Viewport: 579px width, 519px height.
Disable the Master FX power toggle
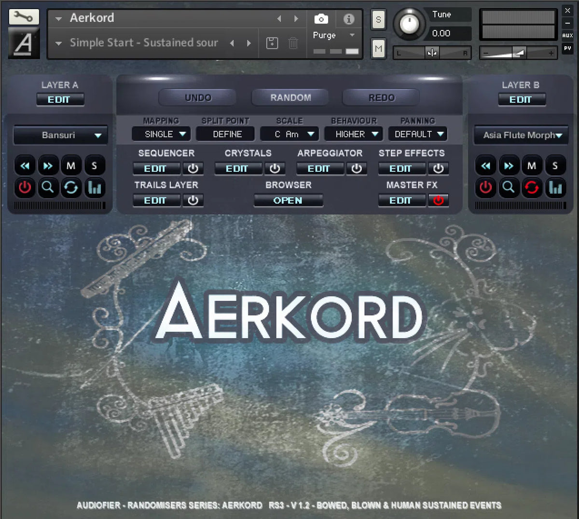[439, 201]
